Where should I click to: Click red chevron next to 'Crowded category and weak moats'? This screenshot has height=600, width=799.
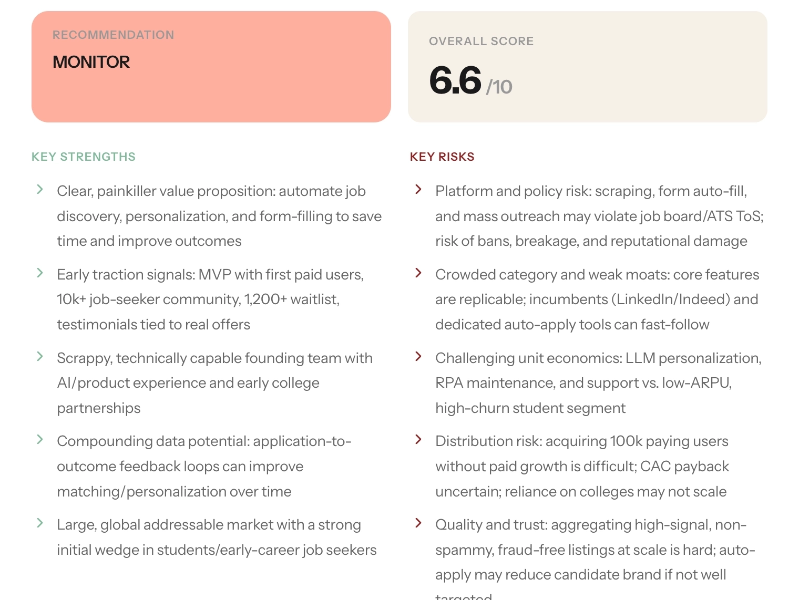[418, 273]
